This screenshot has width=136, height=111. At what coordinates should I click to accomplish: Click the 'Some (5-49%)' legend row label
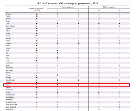(10, 107)
